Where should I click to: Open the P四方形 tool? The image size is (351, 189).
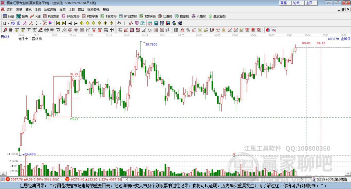pos(51,16)
